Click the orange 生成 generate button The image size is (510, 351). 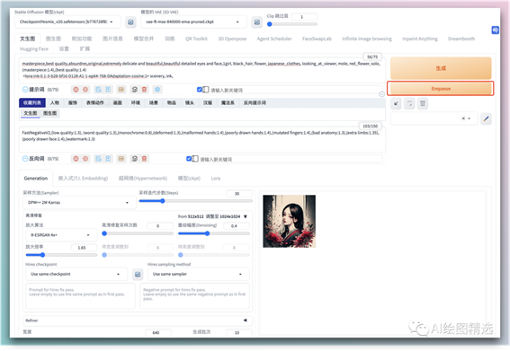(x=441, y=68)
